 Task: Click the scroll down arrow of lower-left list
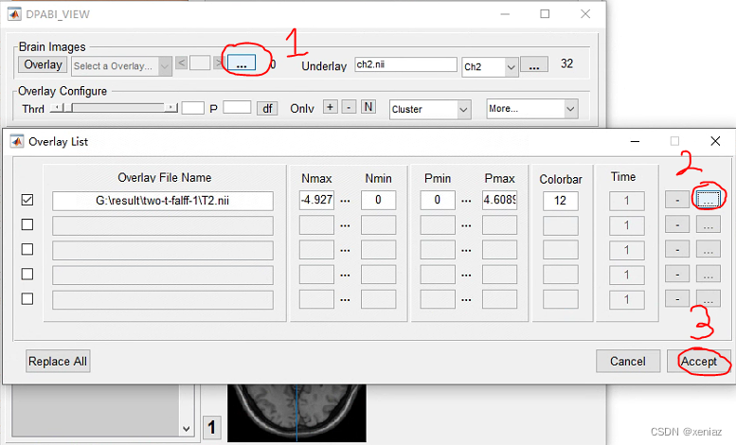pos(186,429)
